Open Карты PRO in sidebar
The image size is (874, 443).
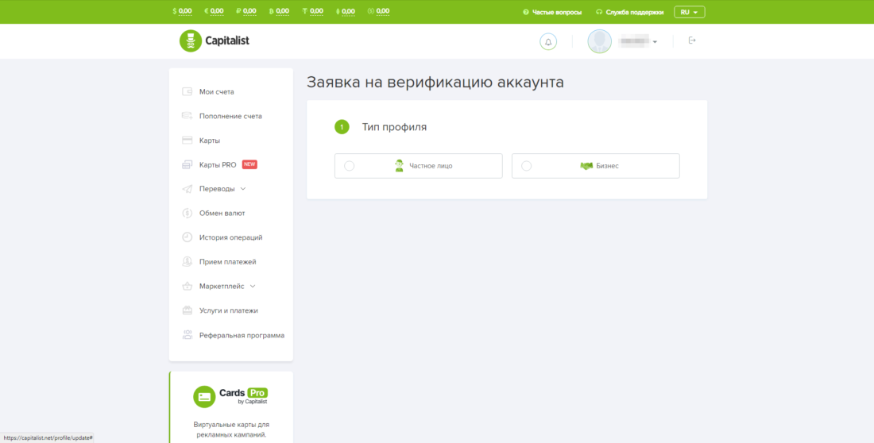[218, 165]
